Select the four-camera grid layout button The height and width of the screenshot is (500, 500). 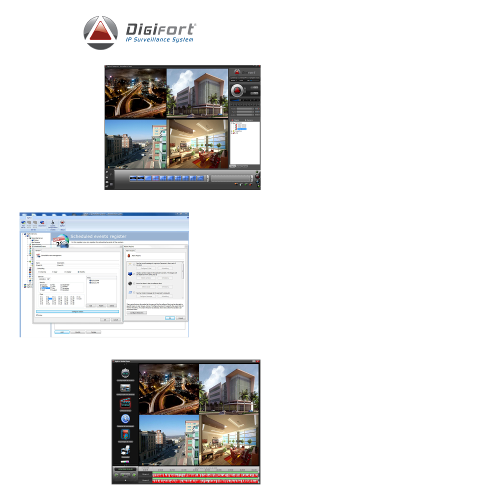pos(155,178)
